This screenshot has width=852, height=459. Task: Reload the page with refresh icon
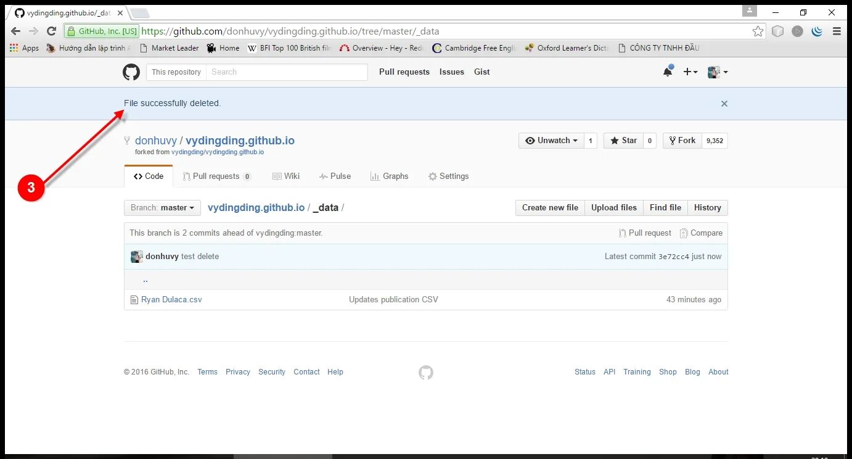[52, 31]
